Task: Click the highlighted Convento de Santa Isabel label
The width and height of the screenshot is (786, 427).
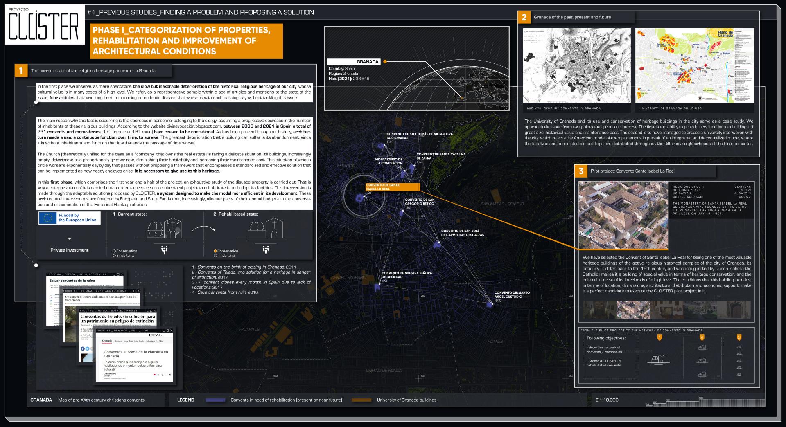Action: click(393, 187)
